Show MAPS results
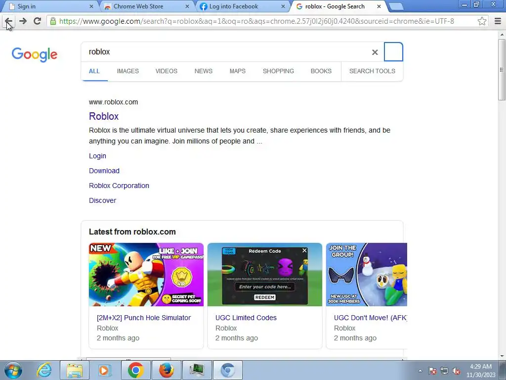Image resolution: width=506 pixels, height=380 pixels. [x=238, y=71]
